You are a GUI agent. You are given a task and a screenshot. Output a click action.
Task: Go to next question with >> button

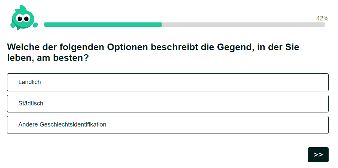pos(318,155)
